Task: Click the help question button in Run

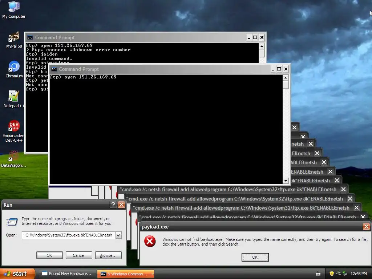Action: click(x=113, y=205)
